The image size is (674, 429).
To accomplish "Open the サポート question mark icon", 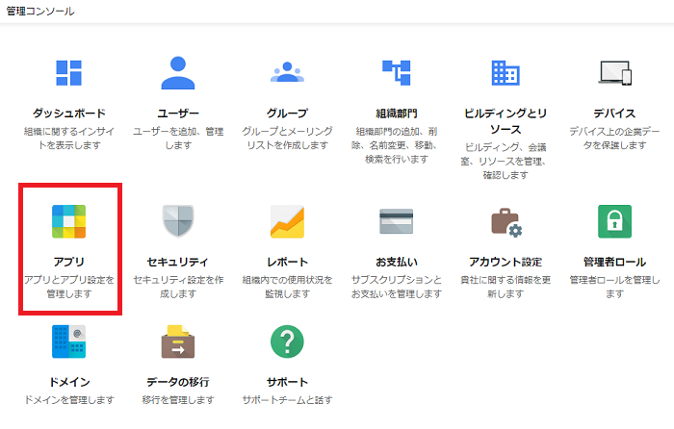I will pyautogui.click(x=287, y=341).
